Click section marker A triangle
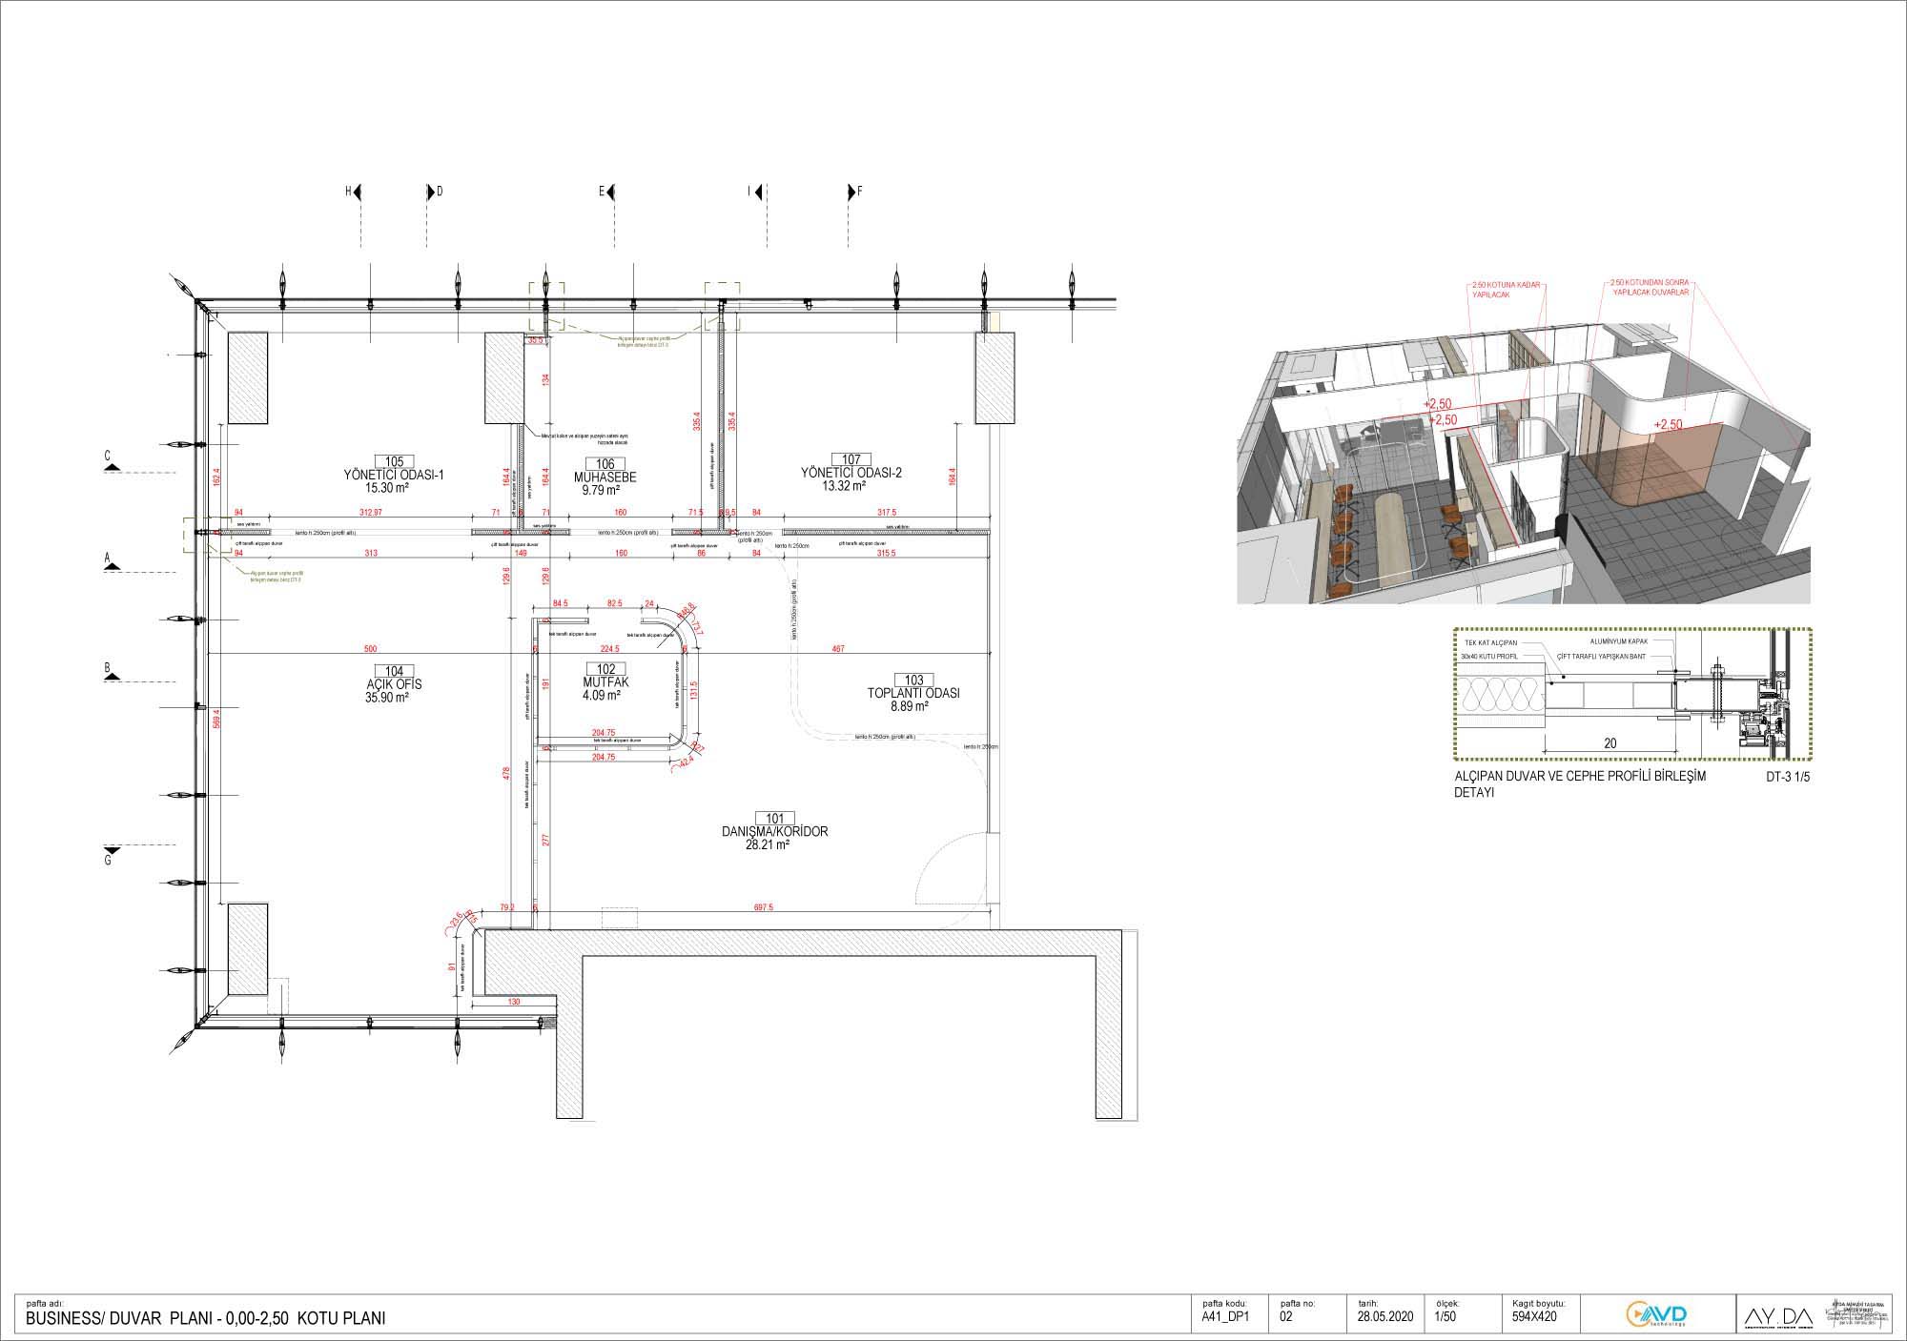 (x=112, y=565)
